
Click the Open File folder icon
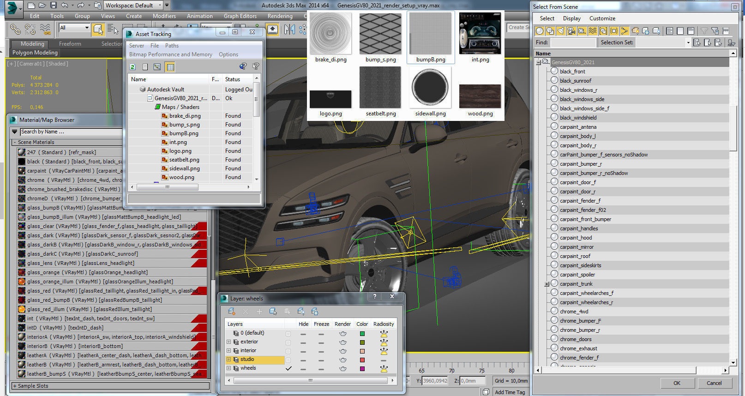[42, 6]
